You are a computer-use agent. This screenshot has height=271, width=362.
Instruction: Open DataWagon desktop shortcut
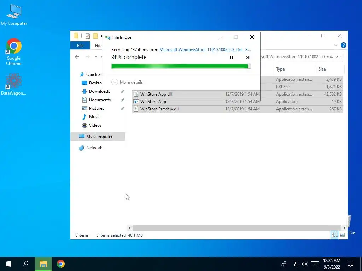click(x=14, y=84)
